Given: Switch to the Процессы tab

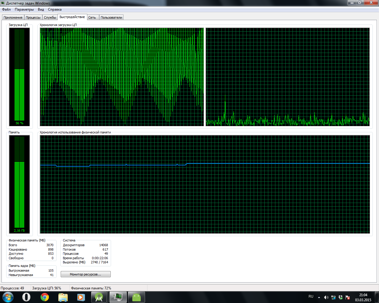Looking at the screenshot, I should [x=33, y=17].
